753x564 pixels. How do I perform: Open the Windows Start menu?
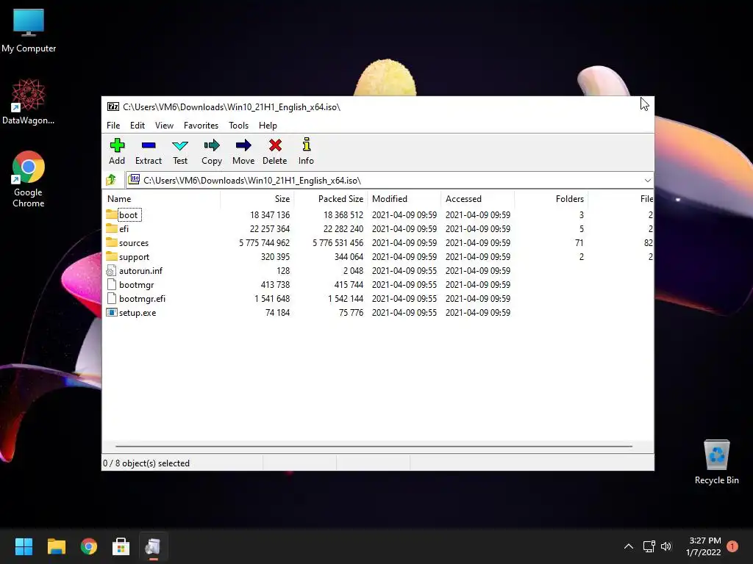click(24, 546)
